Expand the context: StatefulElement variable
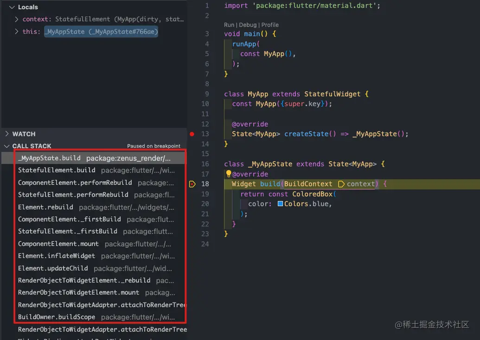Viewport: 480px width, 340px height. [x=17, y=19]
